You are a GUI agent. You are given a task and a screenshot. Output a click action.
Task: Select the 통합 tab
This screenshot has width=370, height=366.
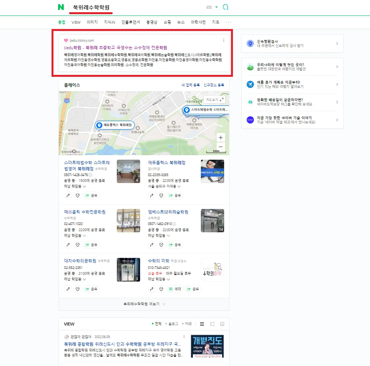61,22
